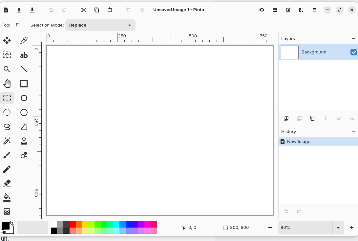Click the Background layer thumbnail
Viewport: 358px width, 241px height.
[x=290, y=52]
